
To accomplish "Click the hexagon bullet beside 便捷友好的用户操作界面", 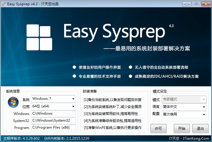I will pos(74,67).
